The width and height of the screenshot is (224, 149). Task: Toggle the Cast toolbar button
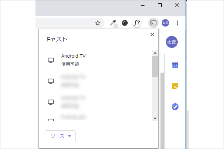click(153, 23)
